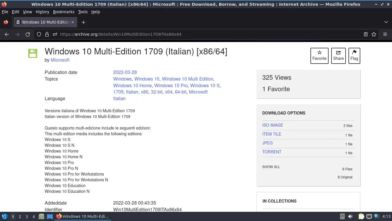Switch to workspace 3 in taskbar

pyautogui.click(x=27, y=217)
